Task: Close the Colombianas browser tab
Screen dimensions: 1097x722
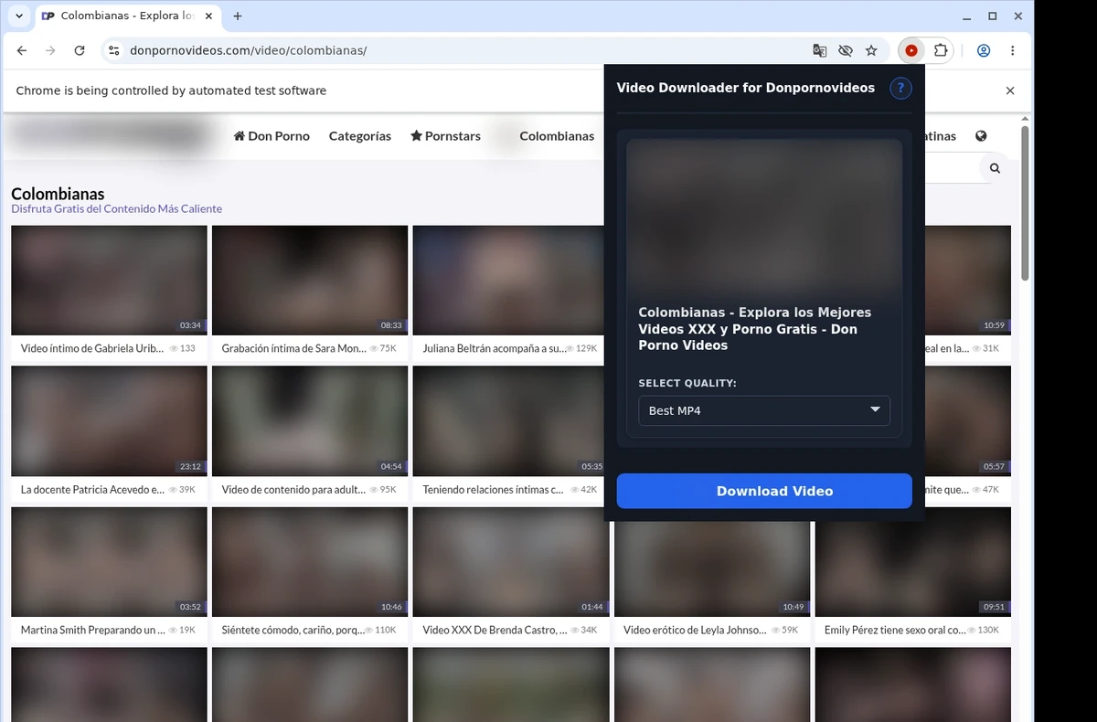Action: (x=209, y=16)
